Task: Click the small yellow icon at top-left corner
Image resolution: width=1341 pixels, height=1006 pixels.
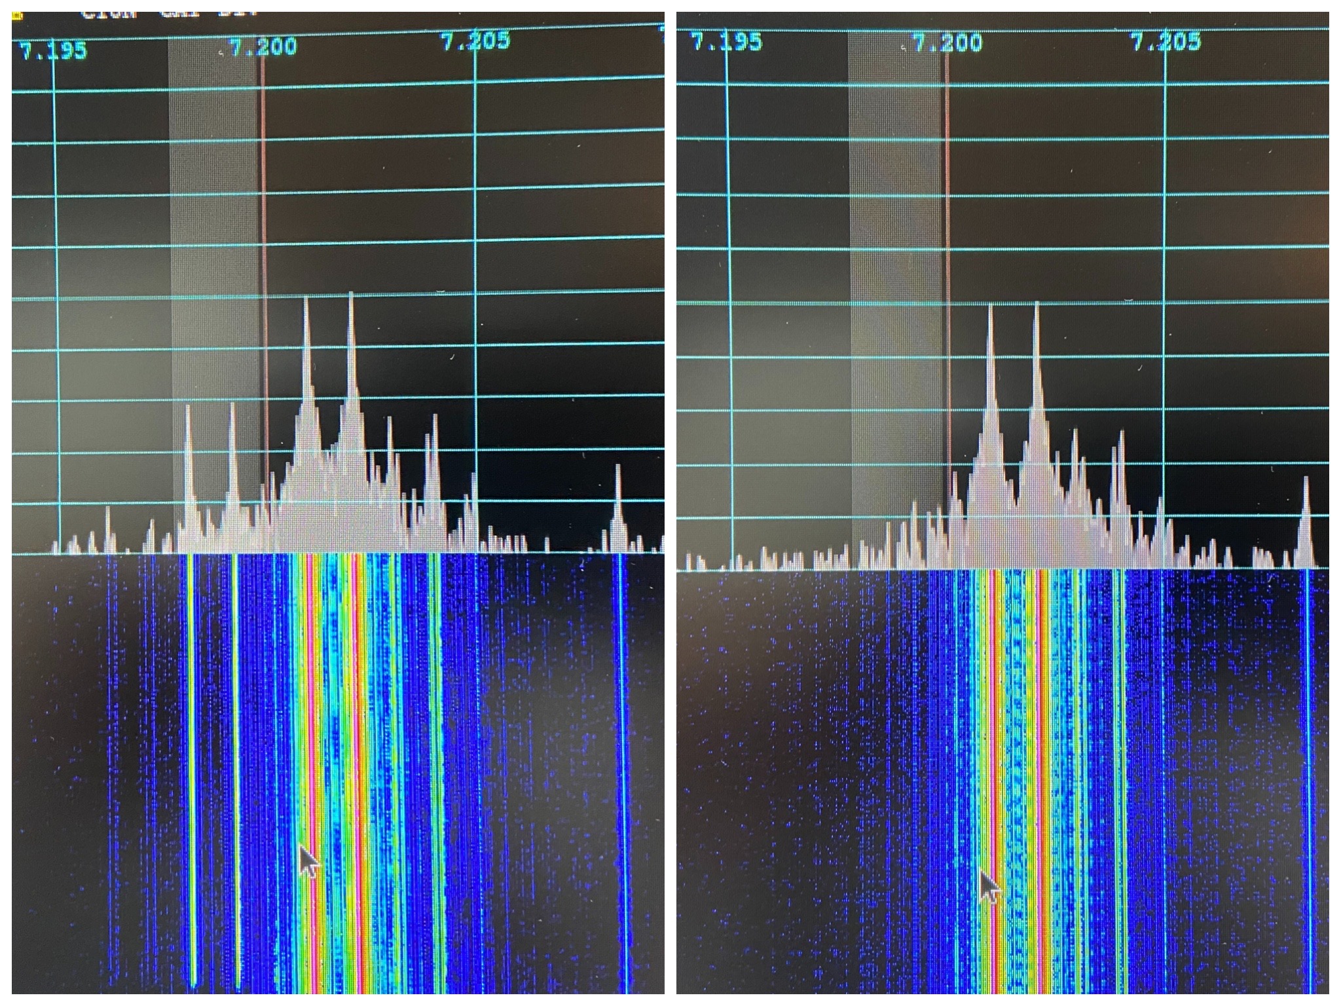Action: [16, 16]
